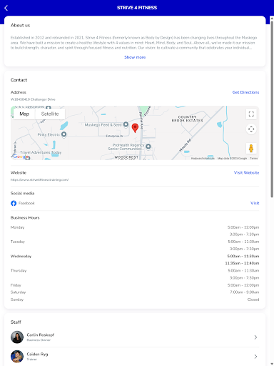Select Carlin Roskopf name

[41, 335]
